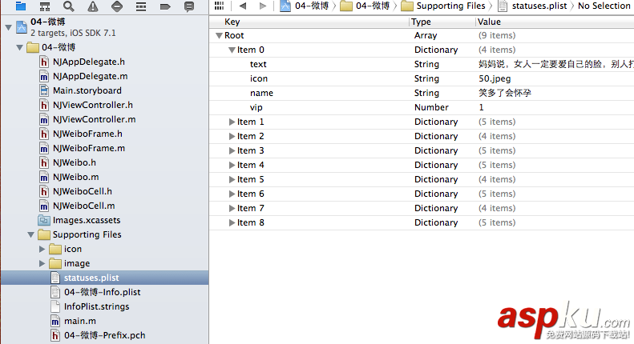Open the related items grid icon

pos(219,6)
